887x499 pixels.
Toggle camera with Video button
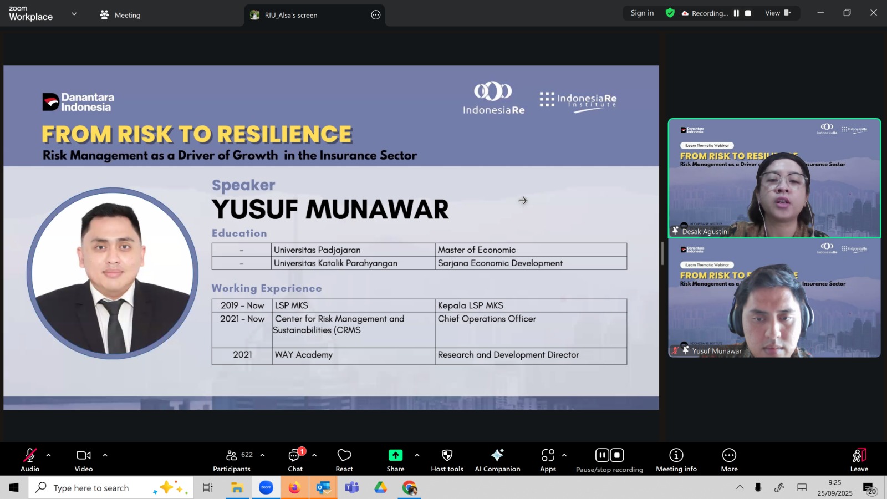(x=84, y=460)
